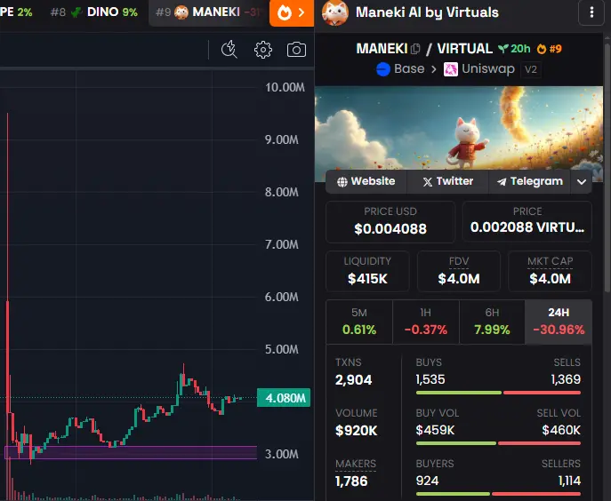
Task: Select the 1H timeframe tab
Action: click(425, 322)
